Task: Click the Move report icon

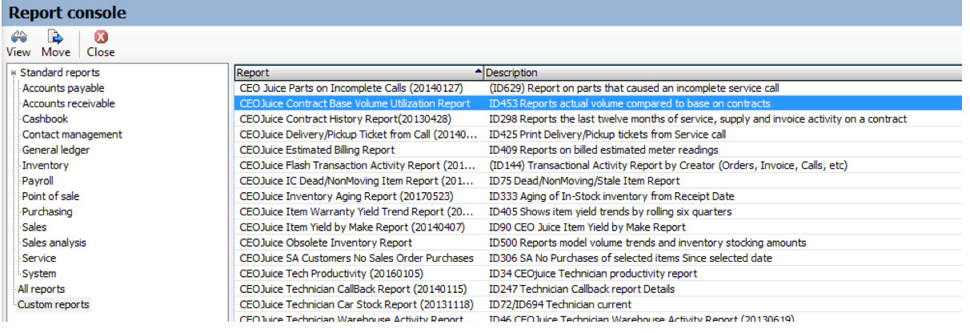Action: (55, 37)
